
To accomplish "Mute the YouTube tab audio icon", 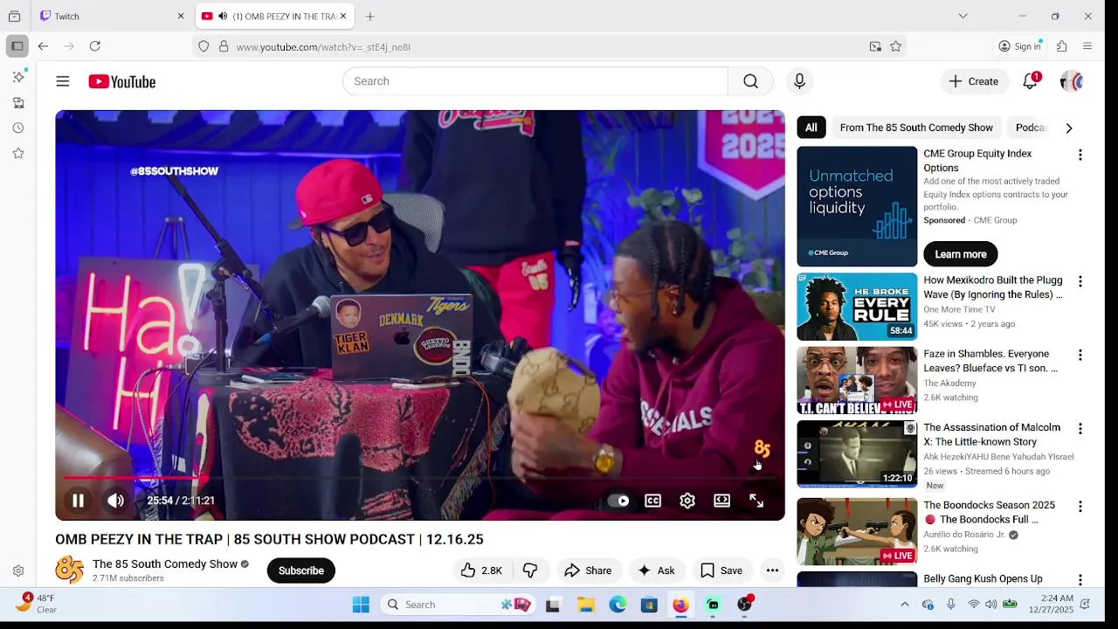I will click(x=223, y=16).
